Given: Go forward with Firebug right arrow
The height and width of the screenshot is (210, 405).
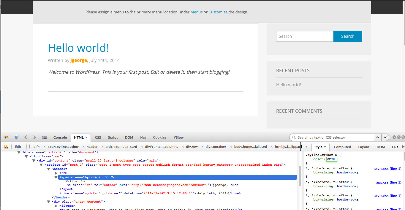Looking at the screenshot, I should [34, 137].
